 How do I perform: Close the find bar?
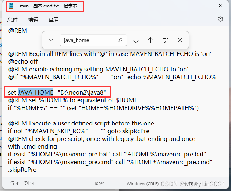[x=180, y=40]
